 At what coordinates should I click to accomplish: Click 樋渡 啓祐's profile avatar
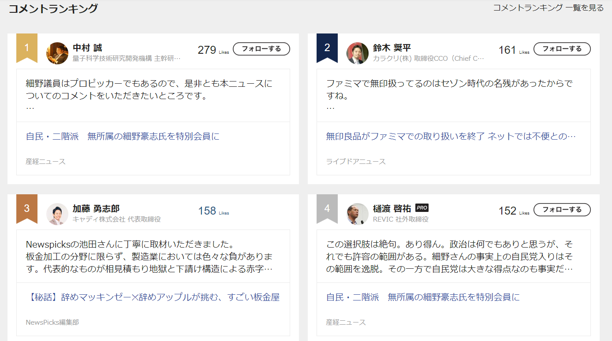coord(358,214)
